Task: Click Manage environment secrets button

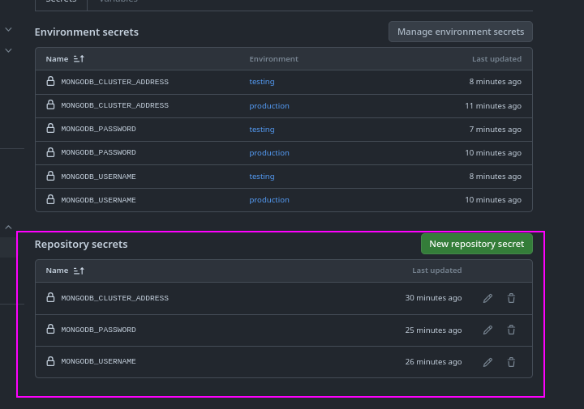Action: (460, 32)
